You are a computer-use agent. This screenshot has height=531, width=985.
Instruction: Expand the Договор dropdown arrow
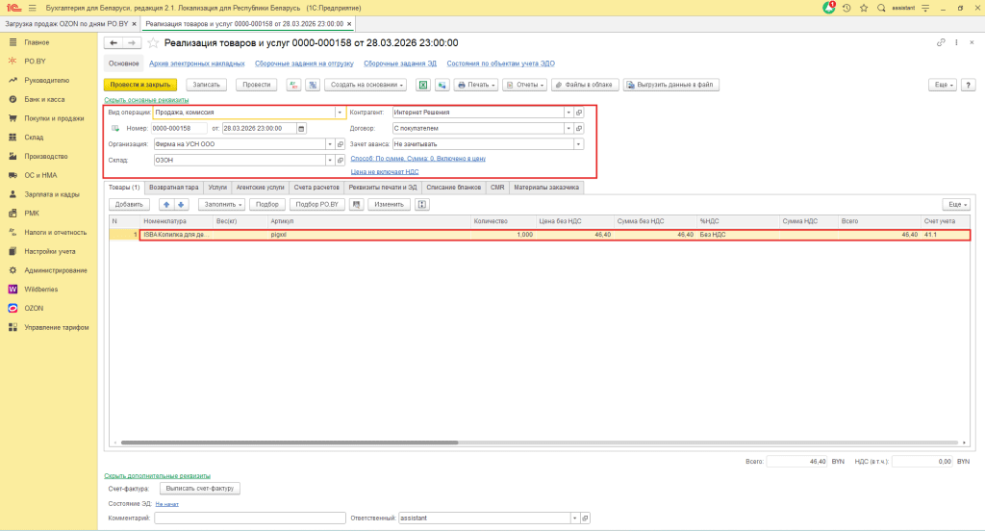568,128
